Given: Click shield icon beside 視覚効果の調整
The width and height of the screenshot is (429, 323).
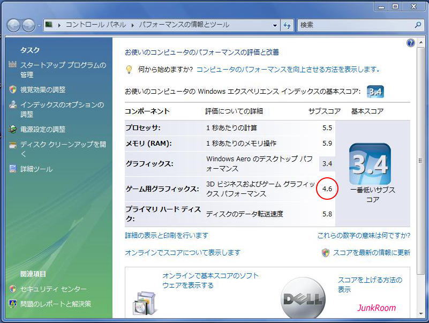Looking at the screenshot, I should coord(12,89).
